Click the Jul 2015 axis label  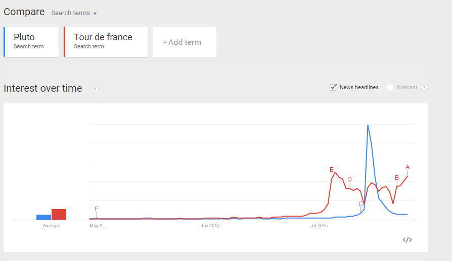pos(319,226)
